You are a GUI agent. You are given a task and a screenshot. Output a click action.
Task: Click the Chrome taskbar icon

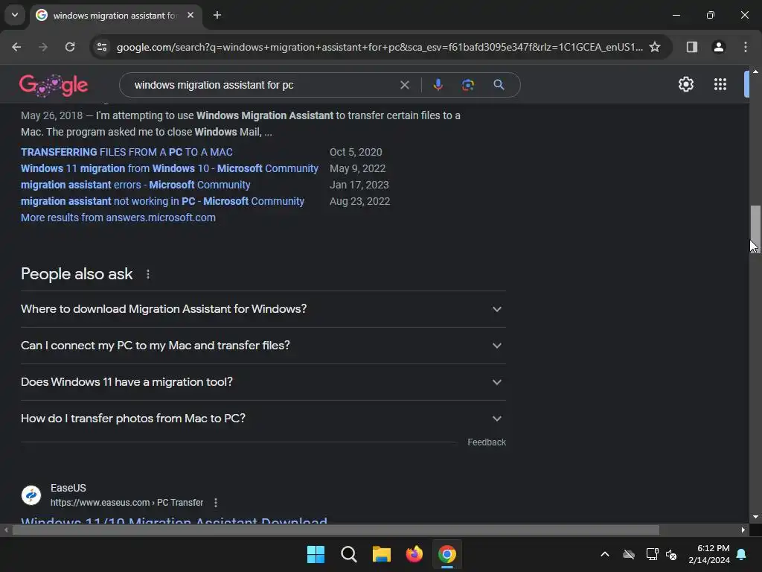click(x=447, y=554)
